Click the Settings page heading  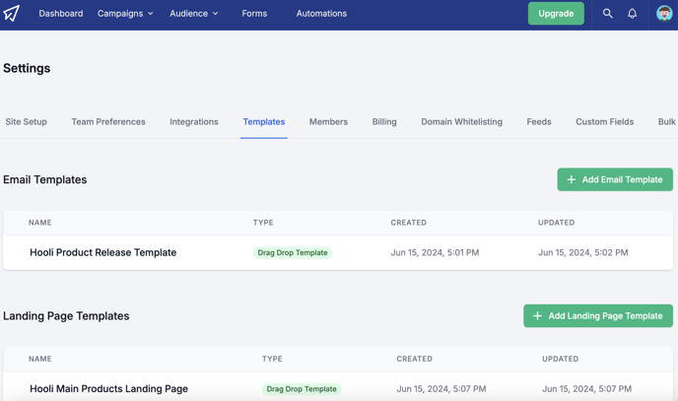point(27,68)
